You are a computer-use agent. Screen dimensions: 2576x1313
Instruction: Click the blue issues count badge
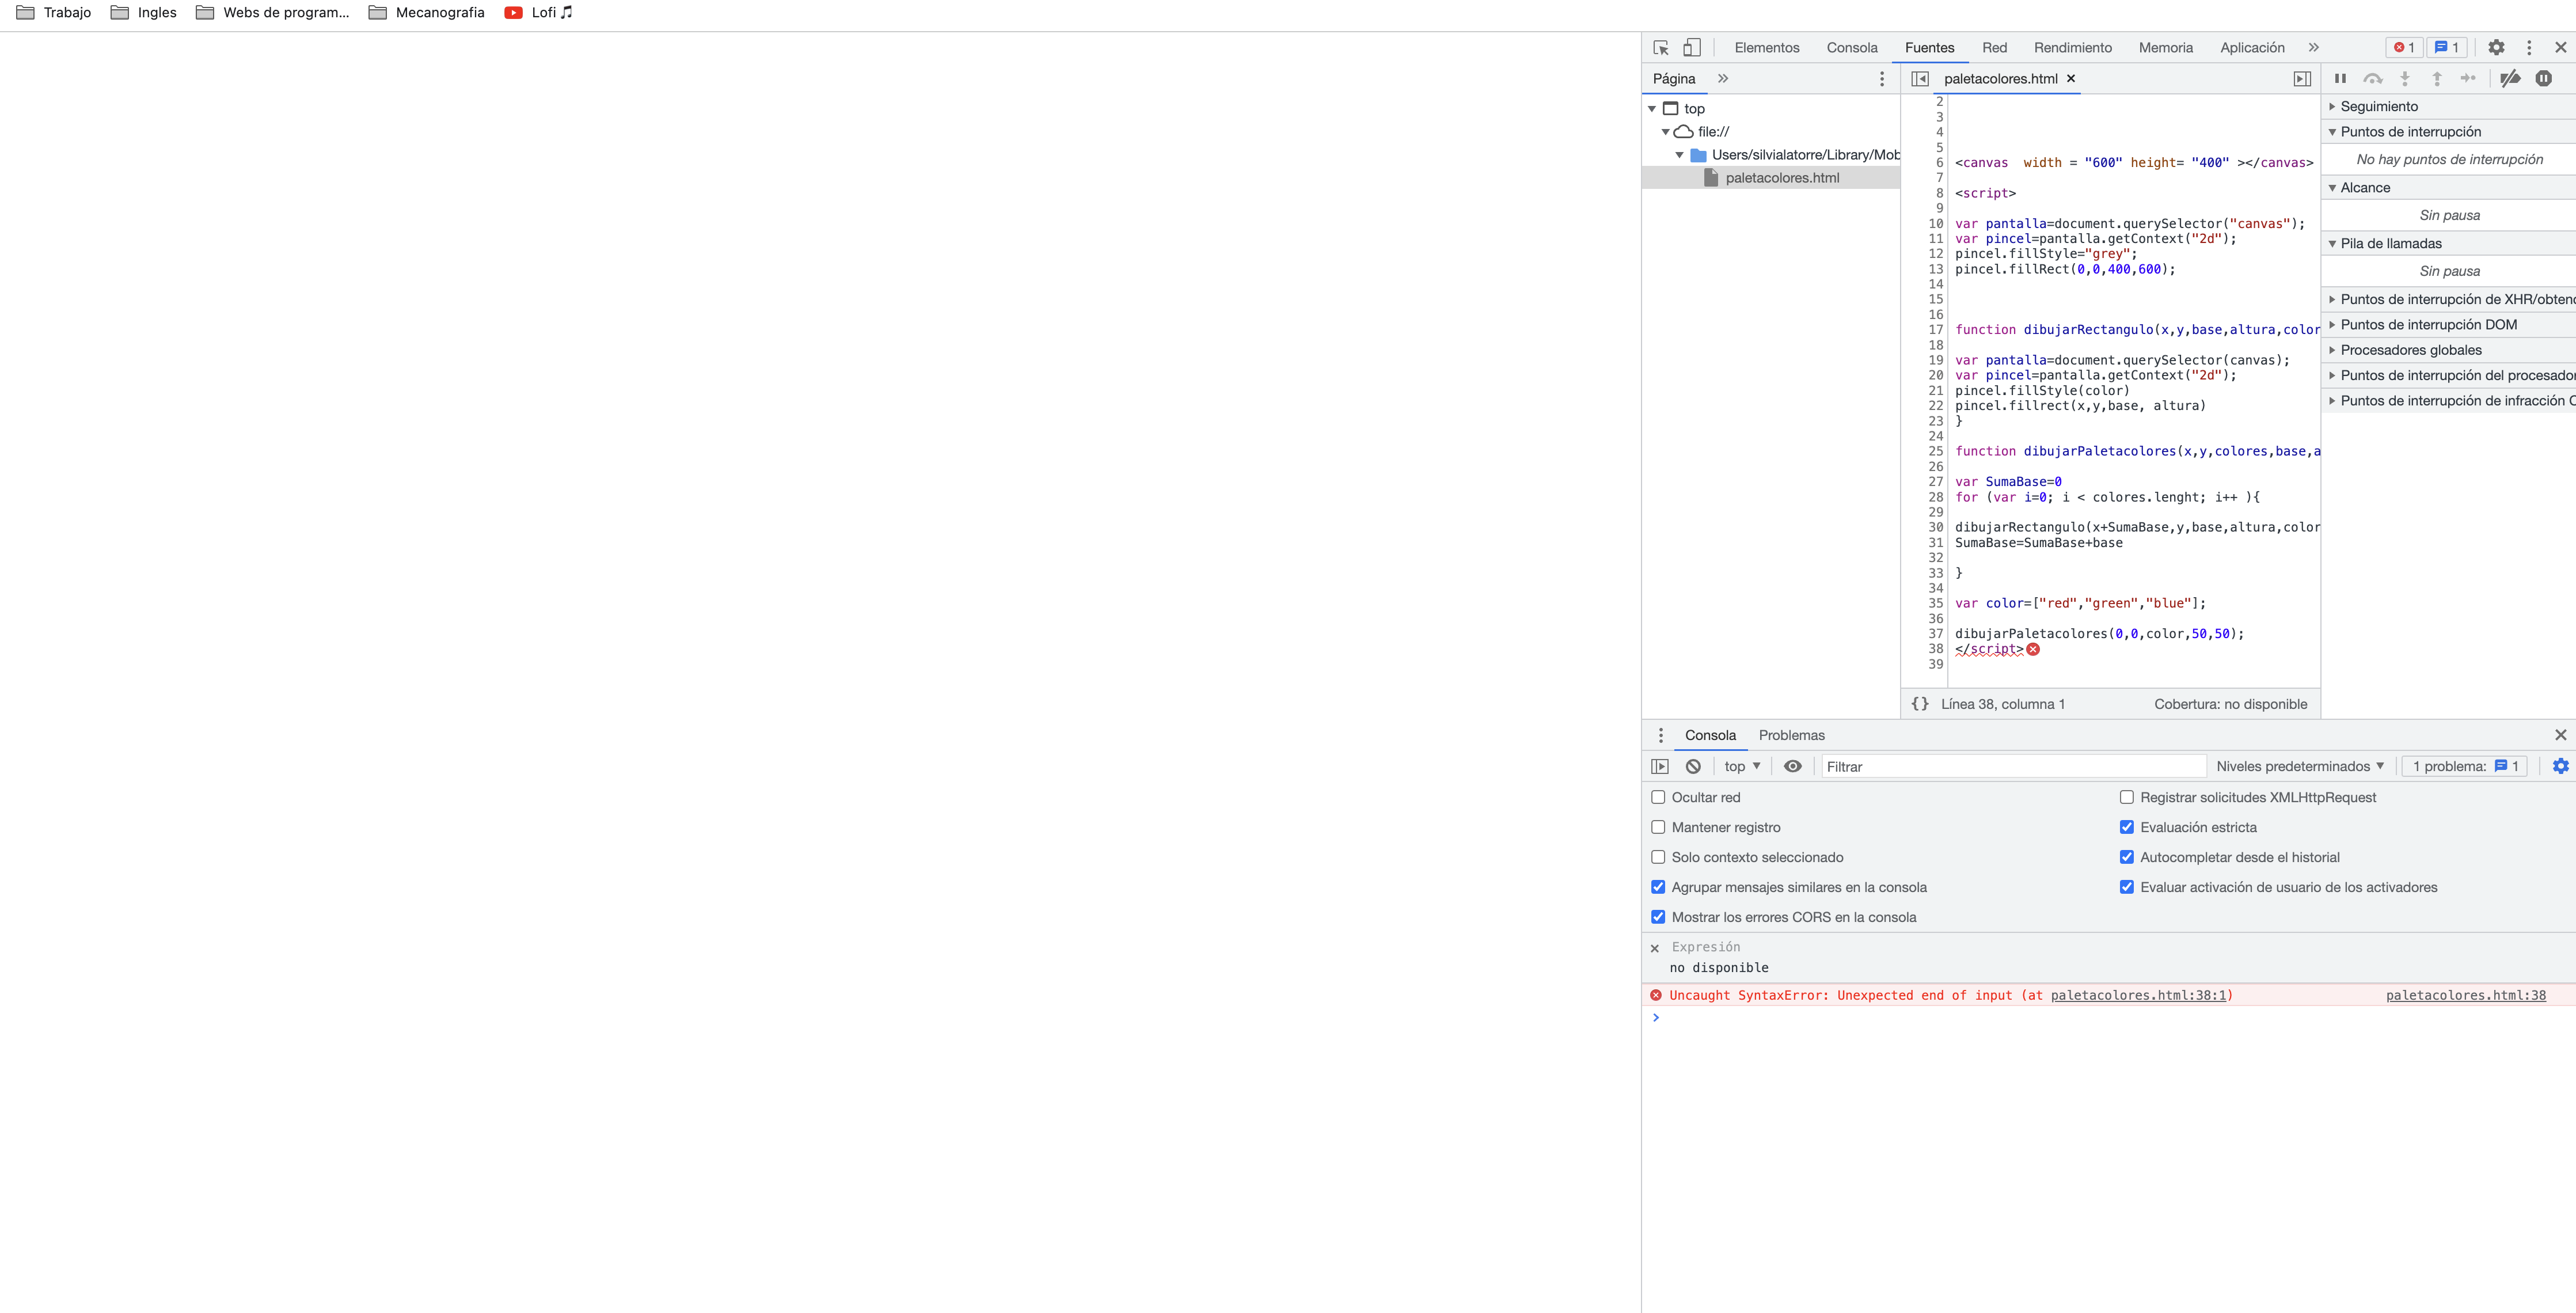click(x=2446, y=47)
